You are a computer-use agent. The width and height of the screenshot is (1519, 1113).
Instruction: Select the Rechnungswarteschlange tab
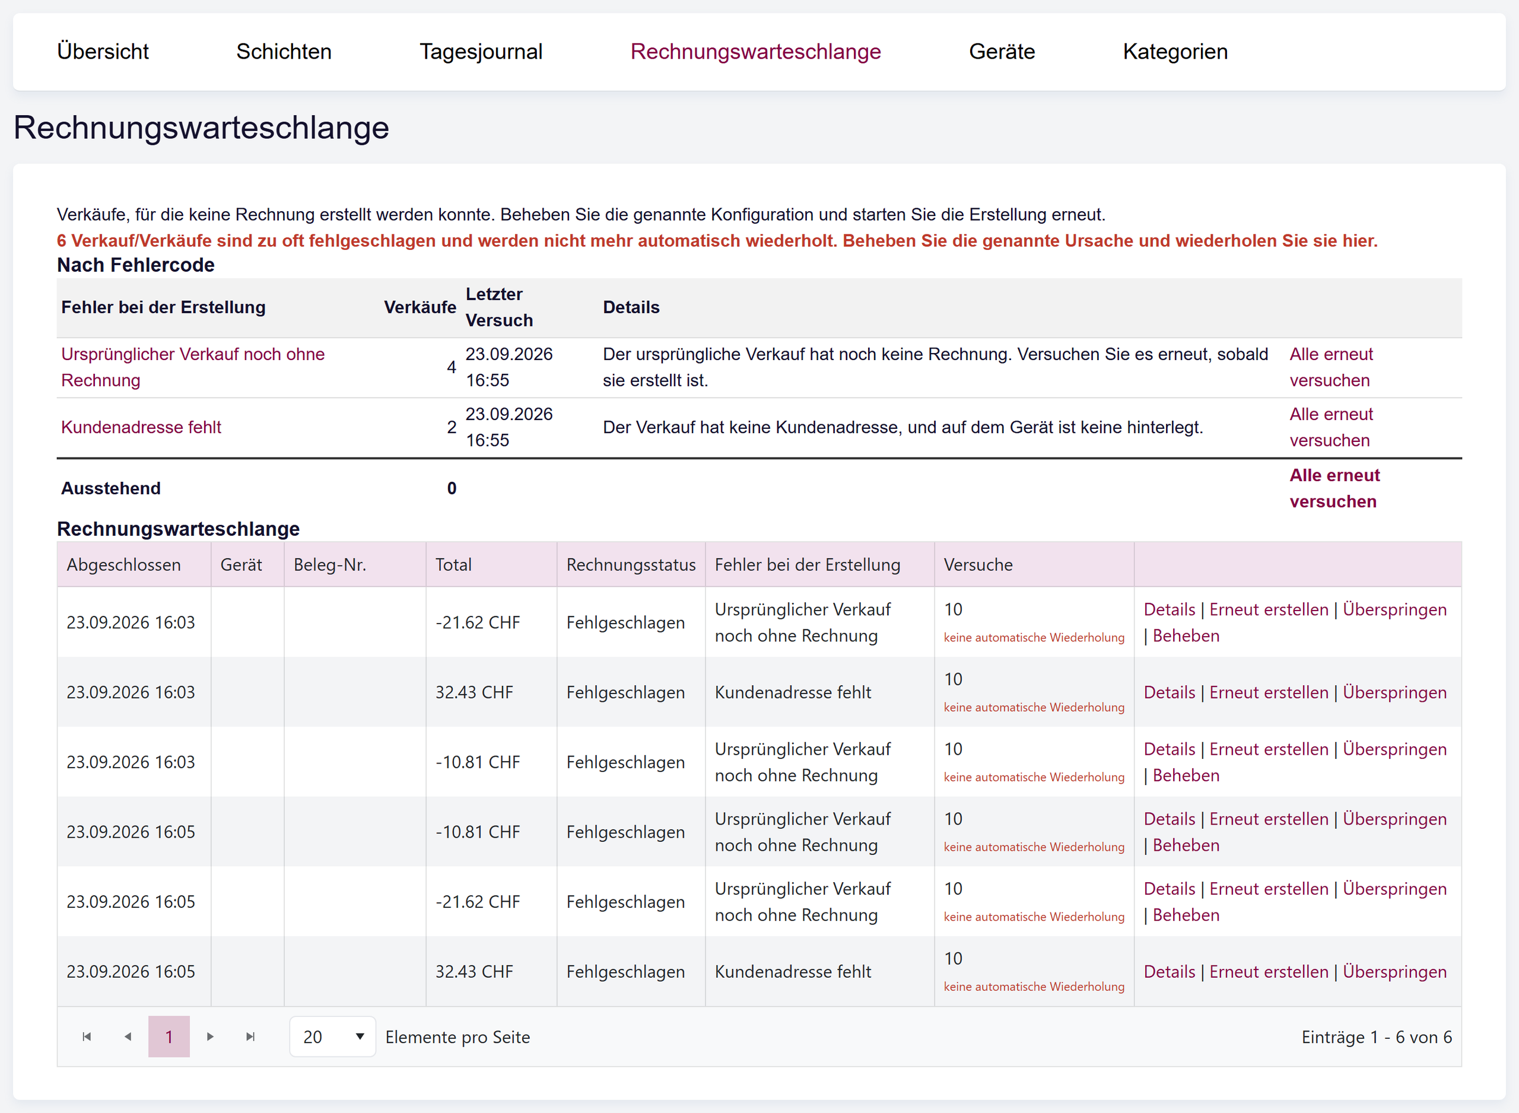coord(756,51)
